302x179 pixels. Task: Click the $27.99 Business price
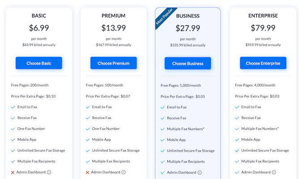coord(187,28)
